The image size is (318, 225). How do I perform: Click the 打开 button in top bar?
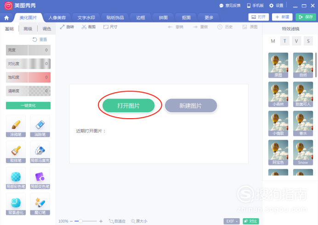tap(259, 17)
